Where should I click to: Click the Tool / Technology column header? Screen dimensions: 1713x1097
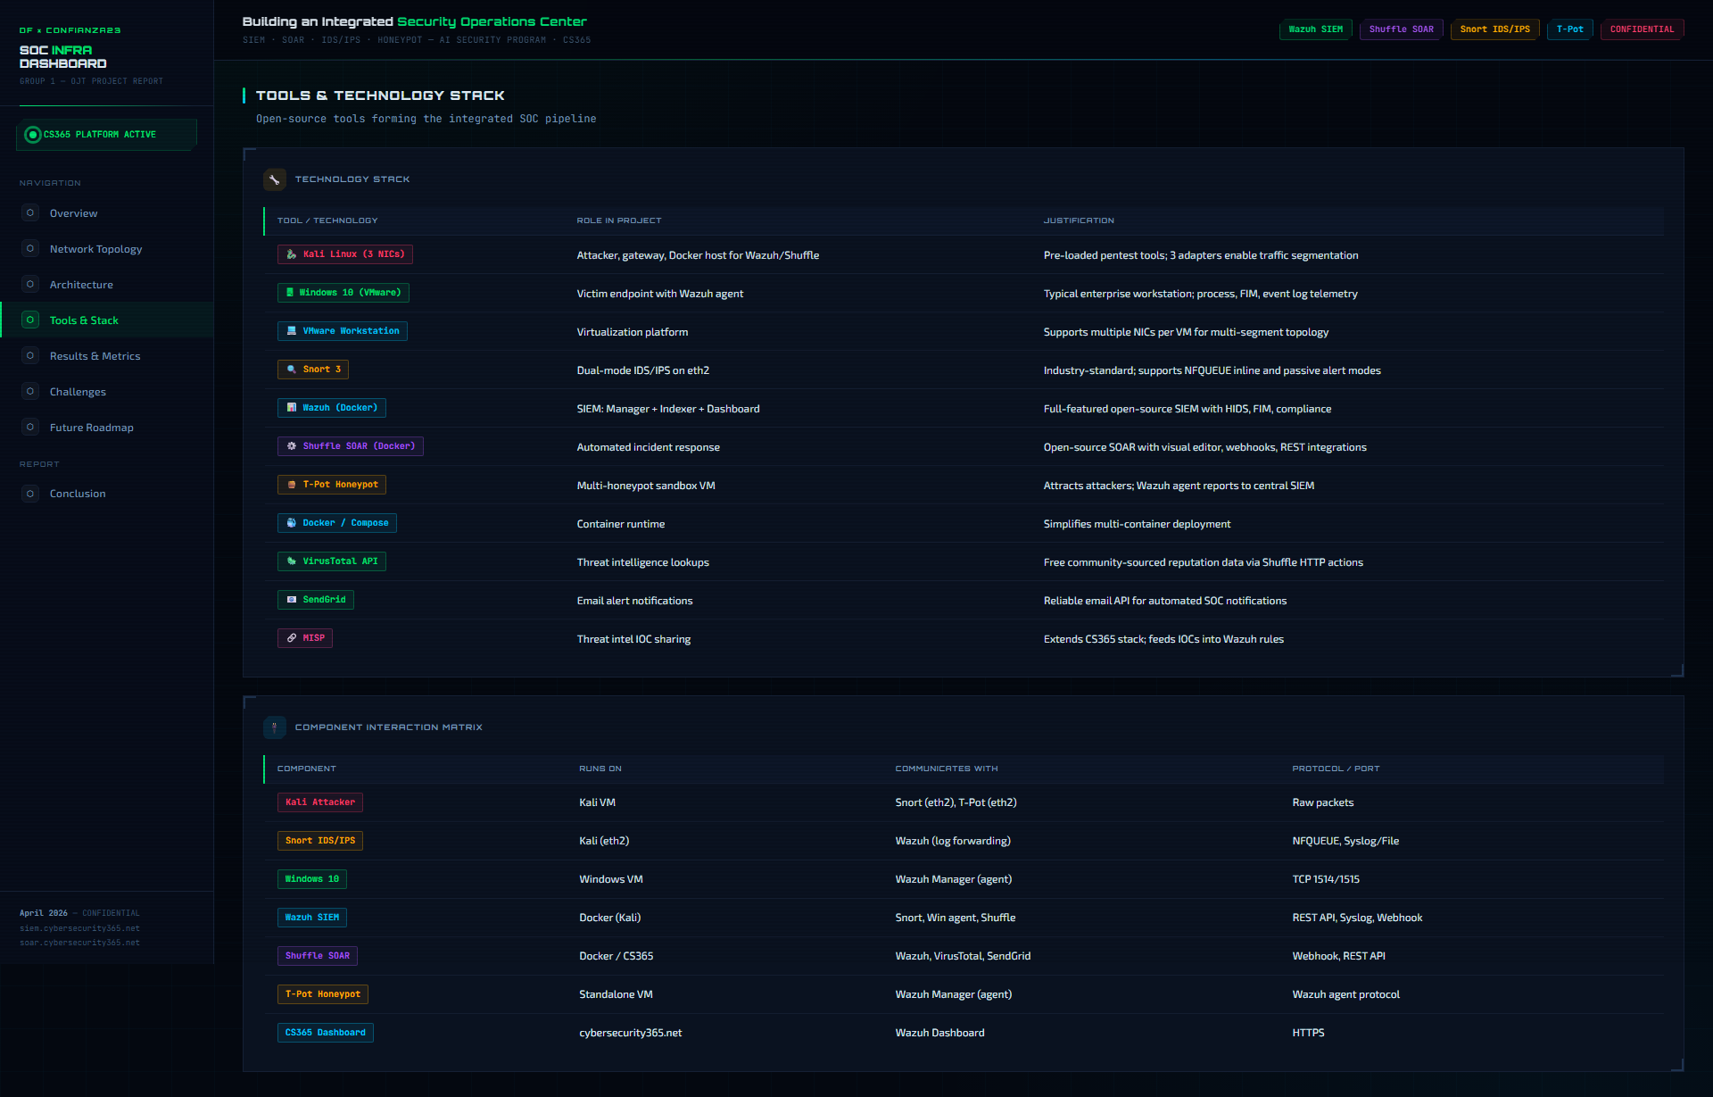[327, 220]
